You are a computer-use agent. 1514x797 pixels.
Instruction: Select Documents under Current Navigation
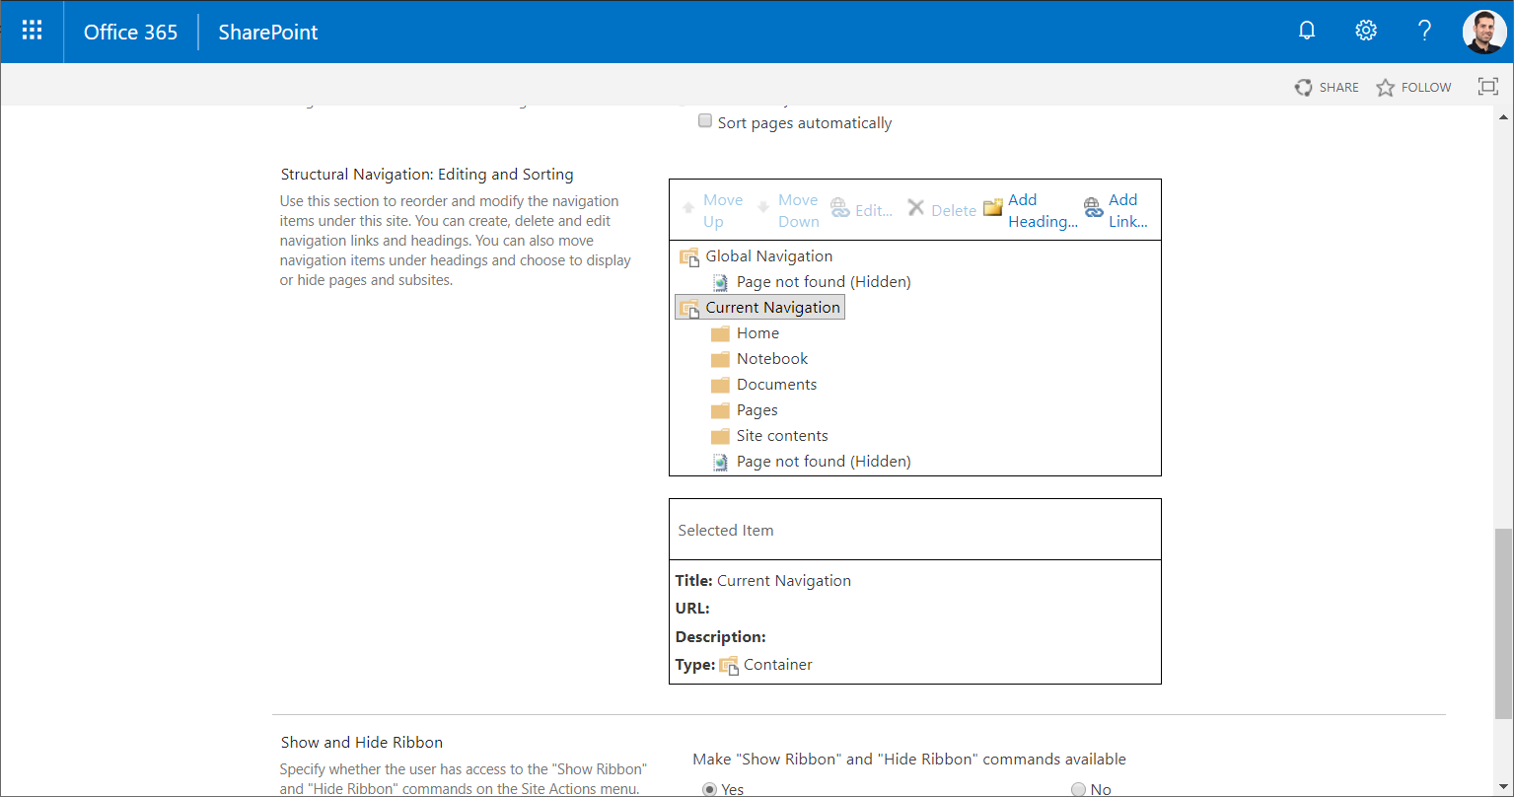(776, 384)
